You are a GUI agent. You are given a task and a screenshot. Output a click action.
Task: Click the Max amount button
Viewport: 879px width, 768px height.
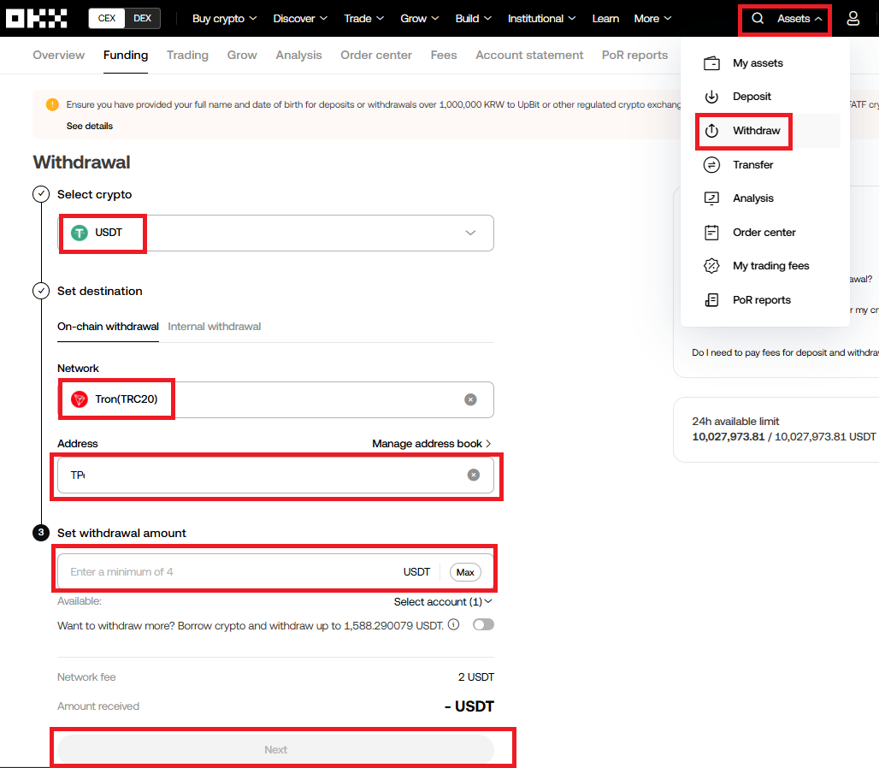click(465, 572)
